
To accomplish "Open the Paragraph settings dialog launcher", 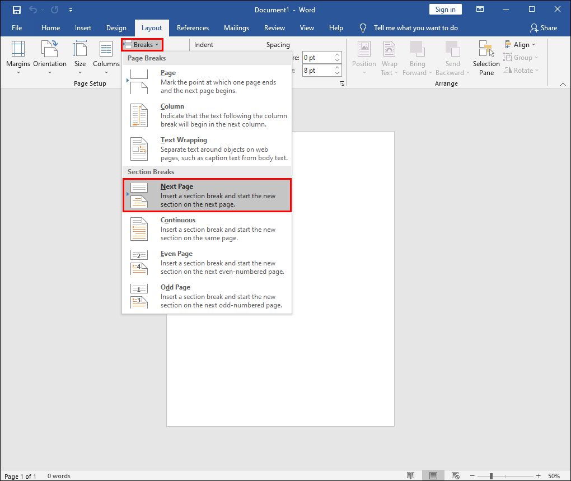I will 342,83.
